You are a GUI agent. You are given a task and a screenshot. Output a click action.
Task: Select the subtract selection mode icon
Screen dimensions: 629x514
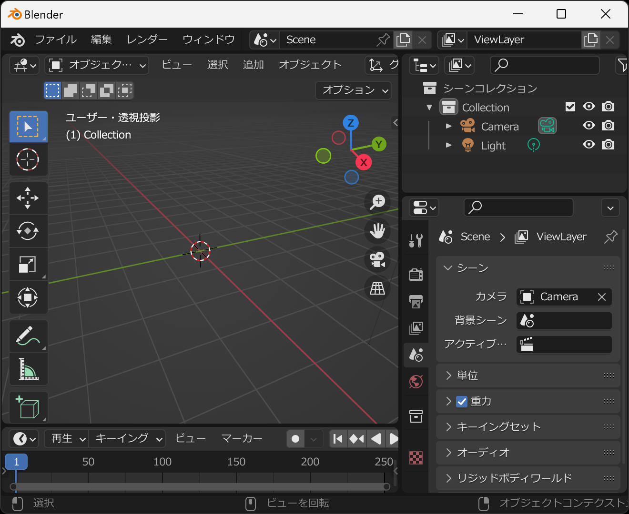tap(89, 90)
